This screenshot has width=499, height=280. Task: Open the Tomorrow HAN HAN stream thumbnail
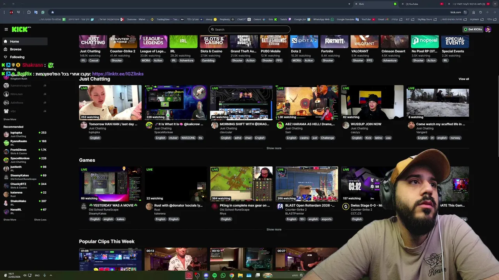click(x=110, y=103)
